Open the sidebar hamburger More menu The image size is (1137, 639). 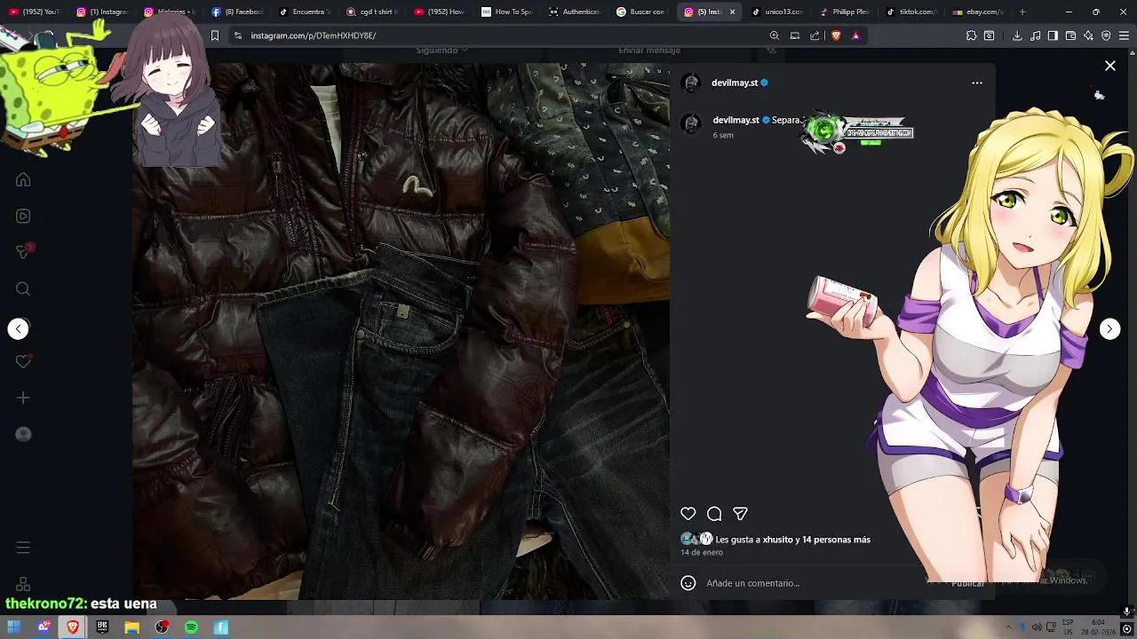pyautogui.click(x=23, y=548)
